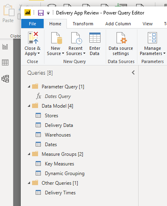Click the Save icon in title bar
Screen dimensions: 167x206
coord(41,13)
